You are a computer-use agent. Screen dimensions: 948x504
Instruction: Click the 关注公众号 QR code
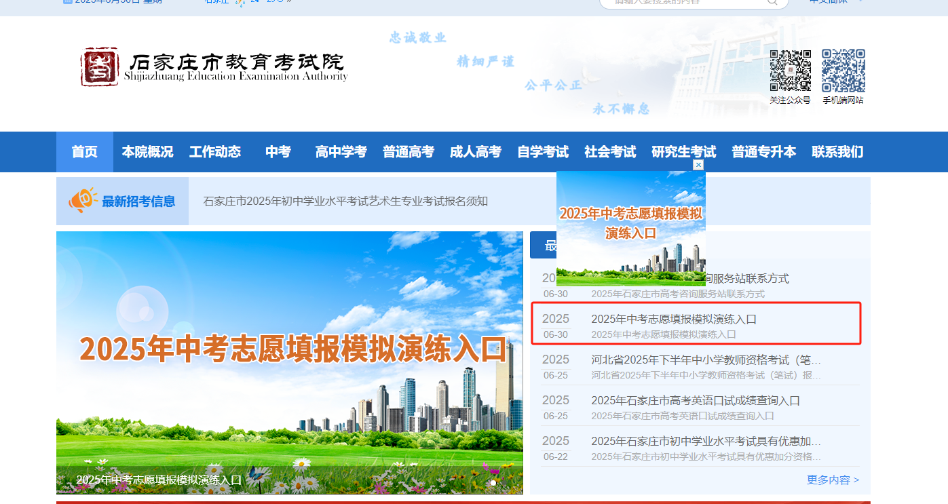(x=790, y=71)
